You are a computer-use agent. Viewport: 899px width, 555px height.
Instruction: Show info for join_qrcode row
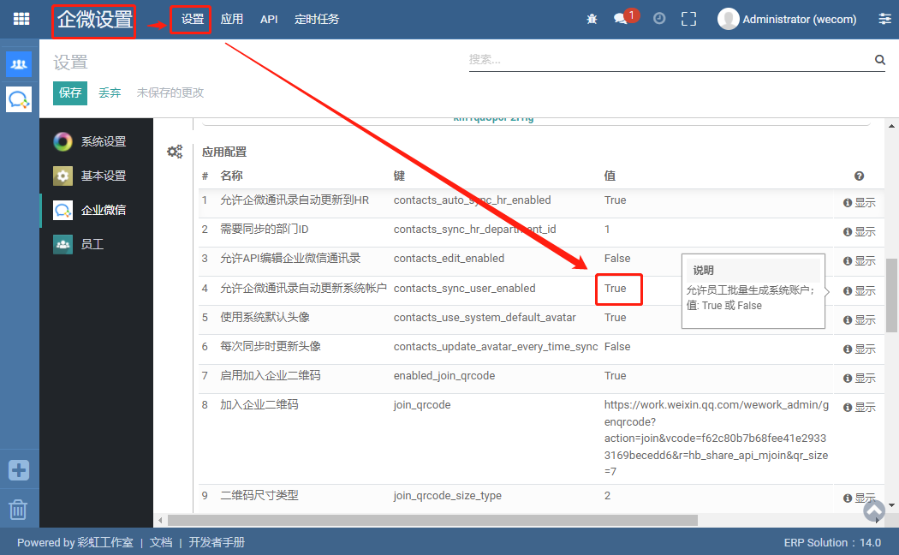coord(859,407)
